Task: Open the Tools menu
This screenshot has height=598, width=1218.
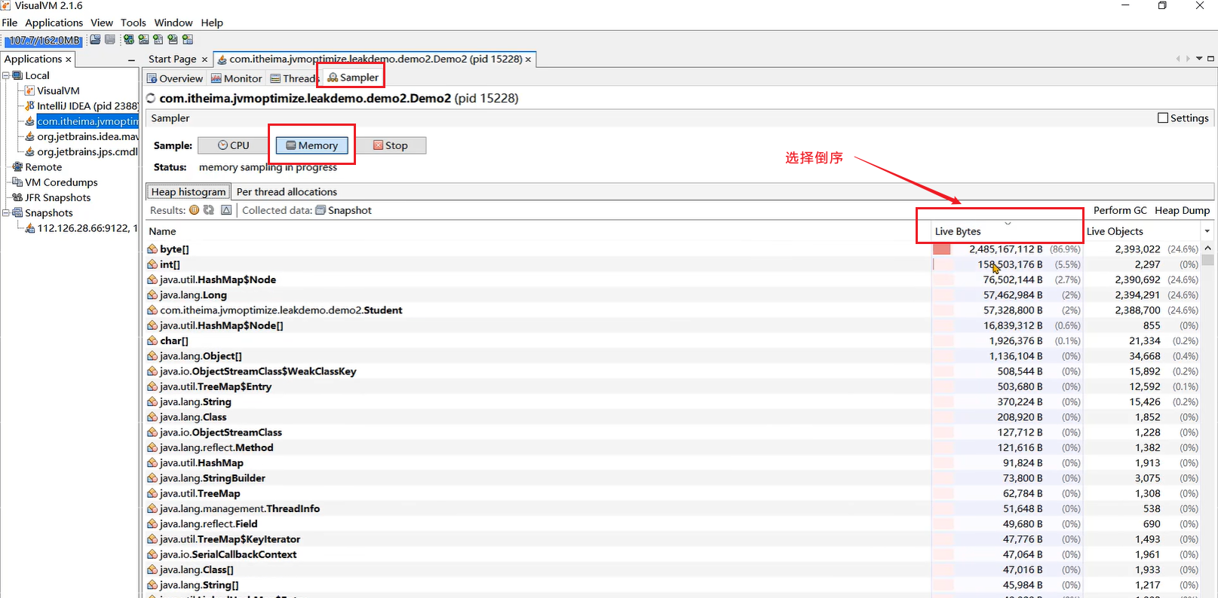Action: click(x=133, y=23)
